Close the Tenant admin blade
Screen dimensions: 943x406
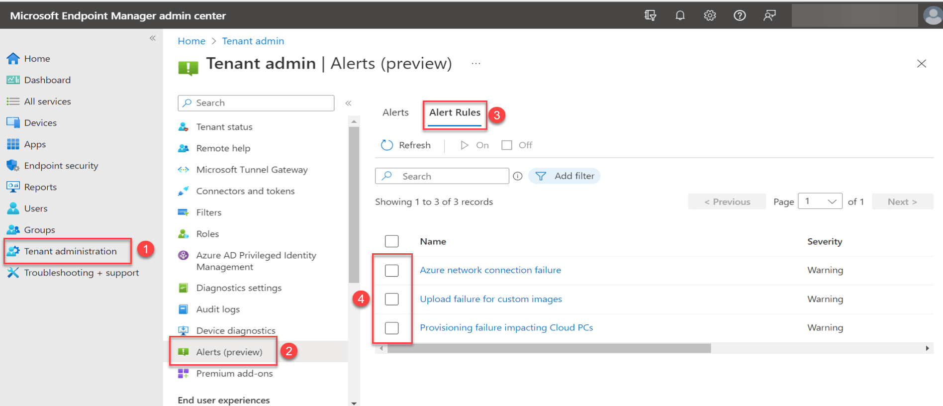[922, 64]
